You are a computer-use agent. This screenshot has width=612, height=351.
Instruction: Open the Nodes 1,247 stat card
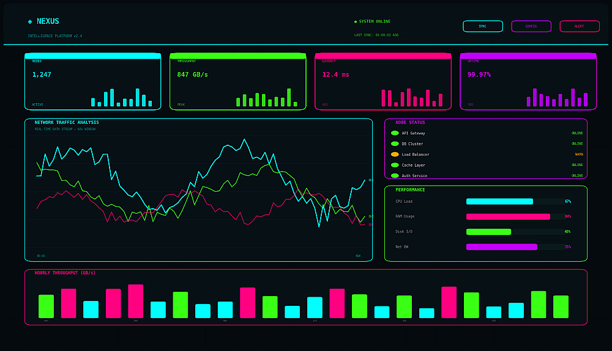coord(93,81)
